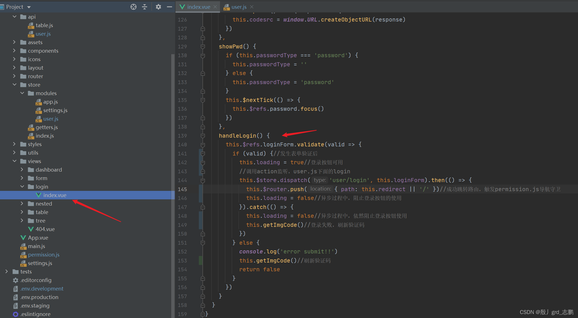Click line number 145 in gutter
This screenshot has width=578, height=318.
182,189
